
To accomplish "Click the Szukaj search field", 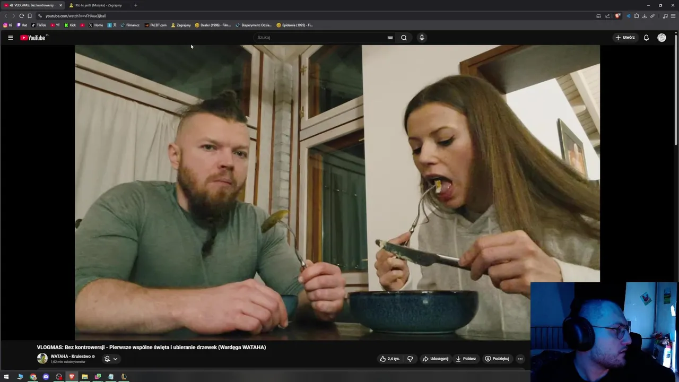I will 320,38.
